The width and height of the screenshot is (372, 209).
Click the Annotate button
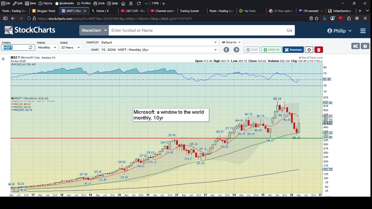[293, 50]
